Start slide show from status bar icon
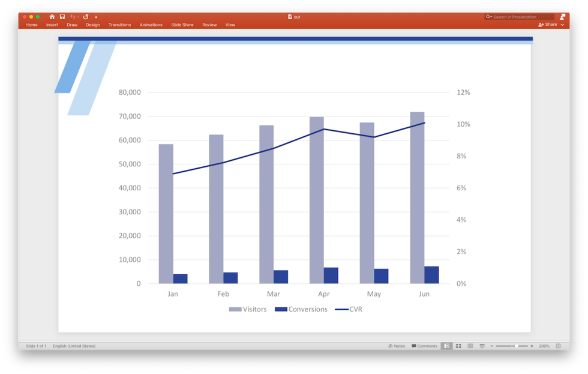Image resolution: width=588 pixels, height=374 pixels. coord(482,346)
